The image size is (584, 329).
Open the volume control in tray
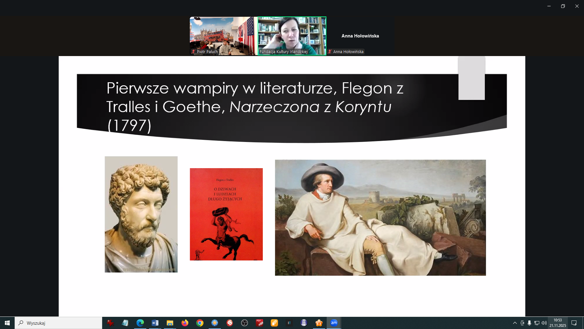[x=544, y=323]
